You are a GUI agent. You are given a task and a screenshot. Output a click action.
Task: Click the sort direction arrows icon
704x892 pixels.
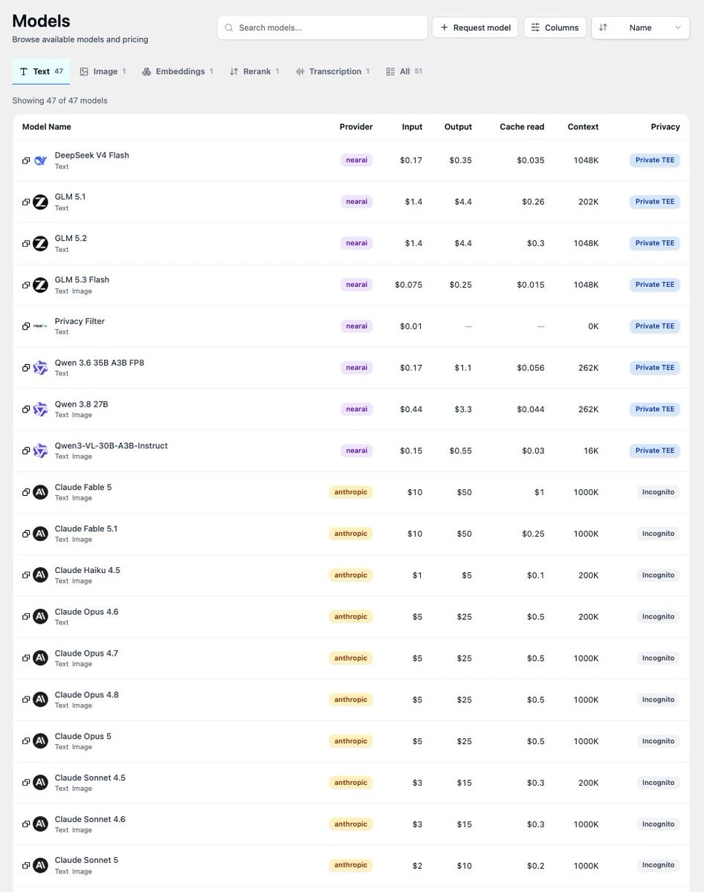[x=603, y=28]
